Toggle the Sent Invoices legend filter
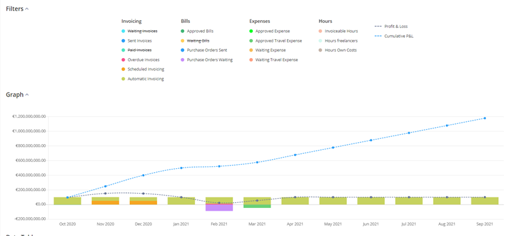Image resolution: width=510 pixels, height=236 pixels. click(139, 40)
